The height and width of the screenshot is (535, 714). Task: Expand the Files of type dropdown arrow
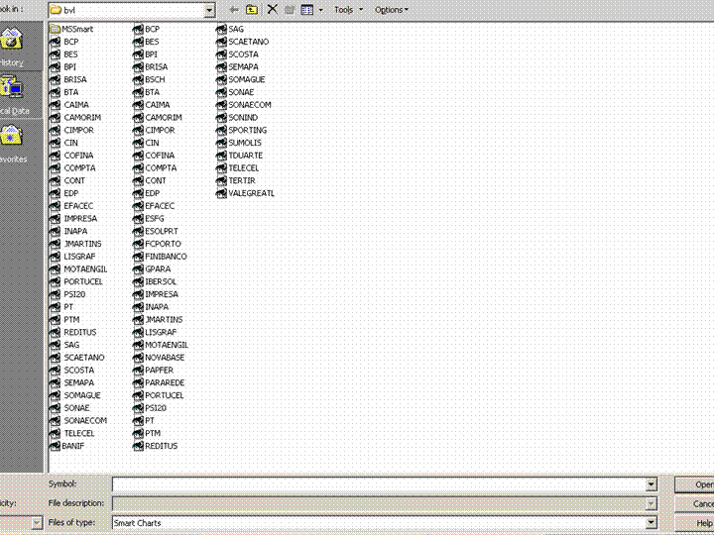pos(652,523)
